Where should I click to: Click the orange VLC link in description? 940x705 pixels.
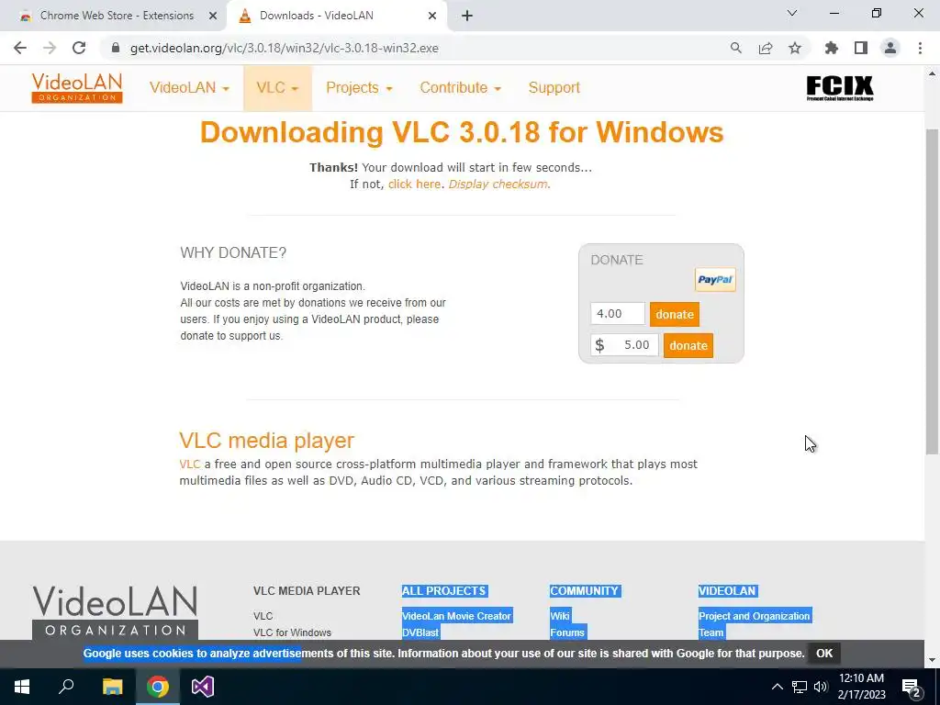189,464
